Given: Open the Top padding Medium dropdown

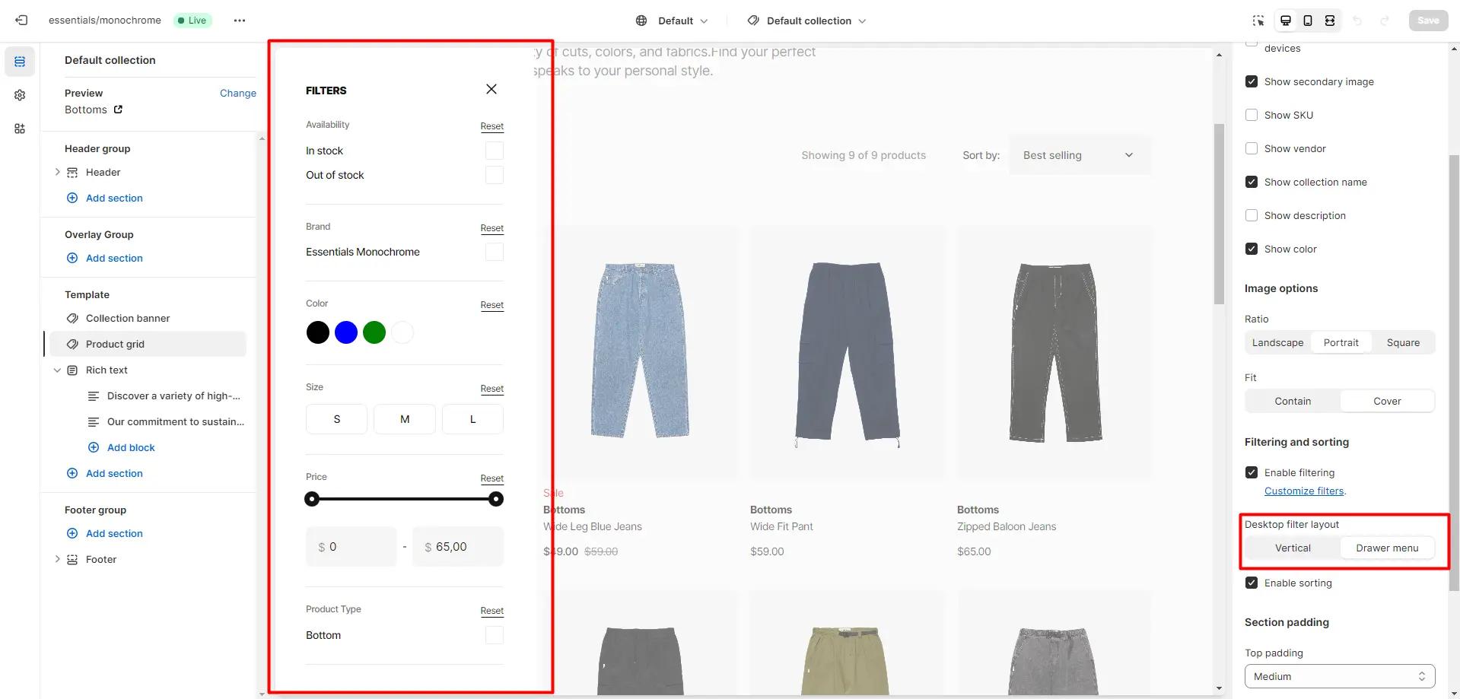Looking at the screenshot, I should (1339, 676).
